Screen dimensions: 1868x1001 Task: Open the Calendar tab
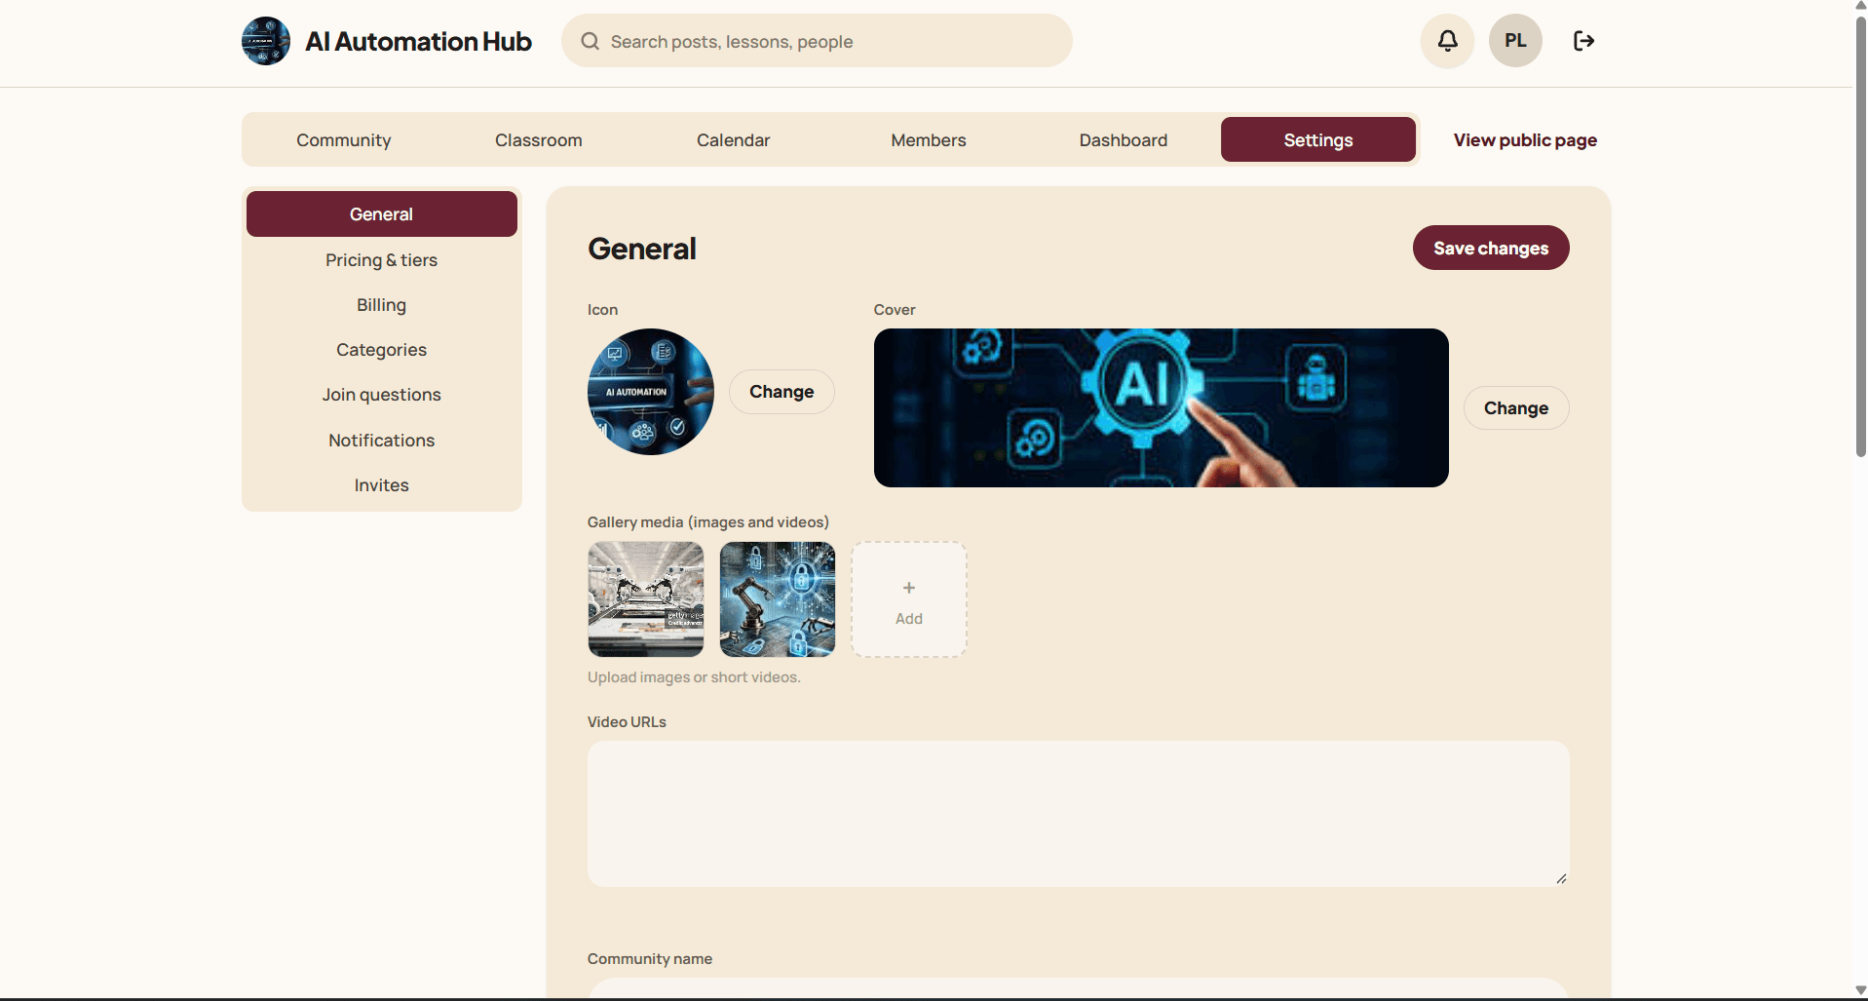[734, 139]
